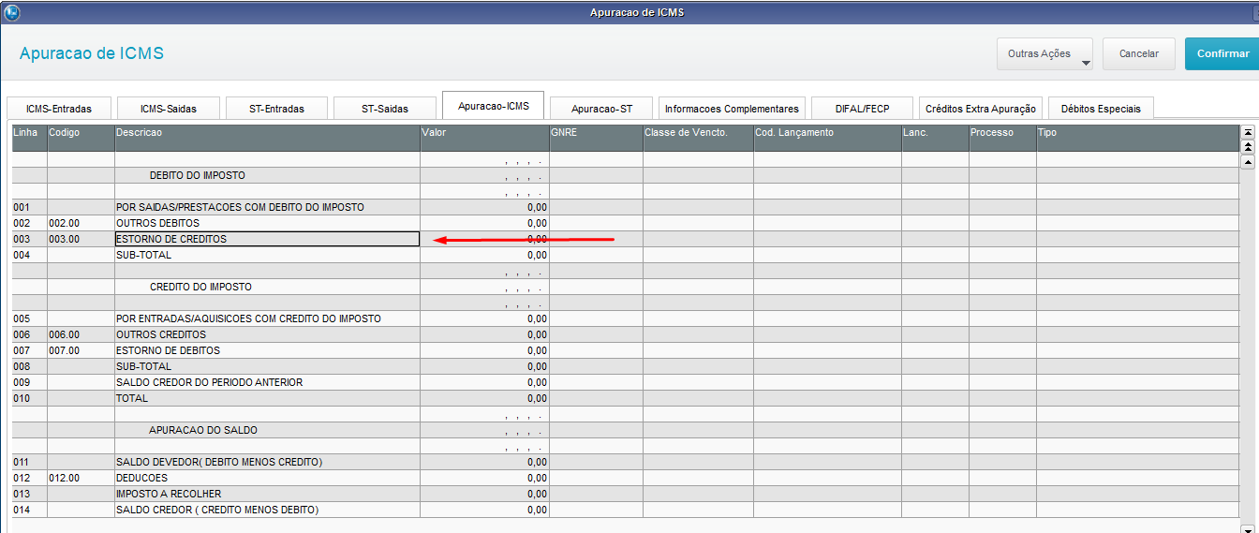Image resolution: width=1259 pixels, height=533 pixels.
Task: Click code cell 012.00
Action: coord(81,478)
